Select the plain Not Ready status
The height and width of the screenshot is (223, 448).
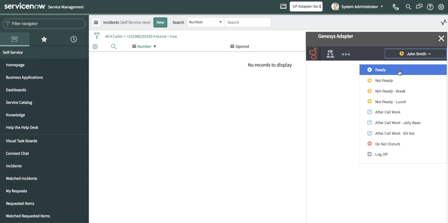[x=403, y=80]
